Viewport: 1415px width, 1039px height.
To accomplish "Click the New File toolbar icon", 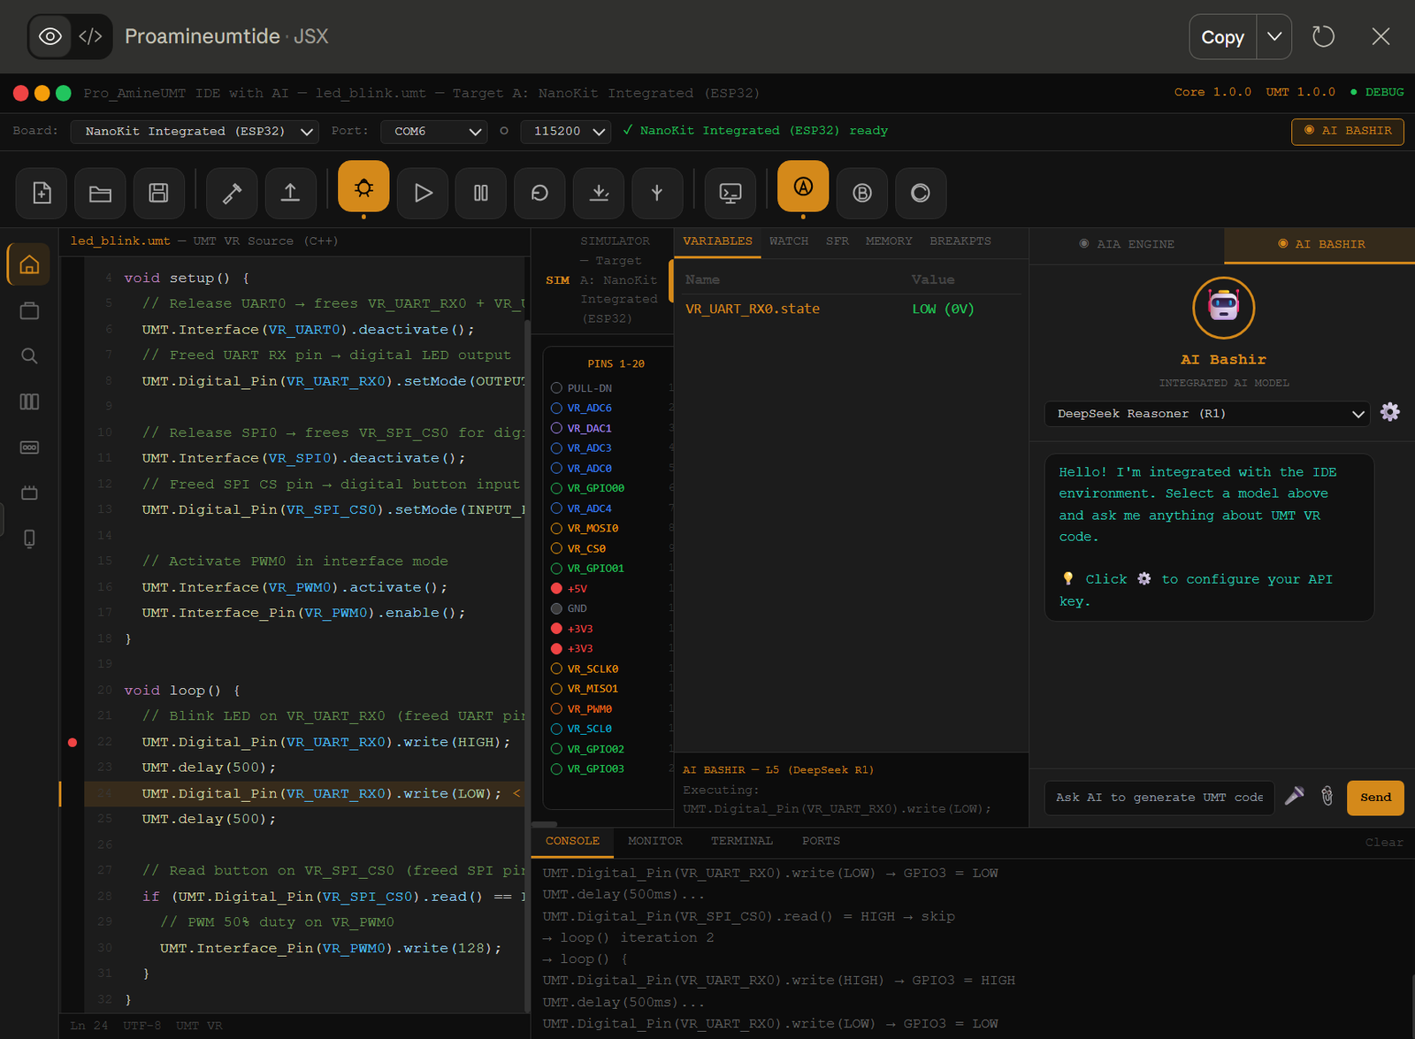I will point(42,193).
